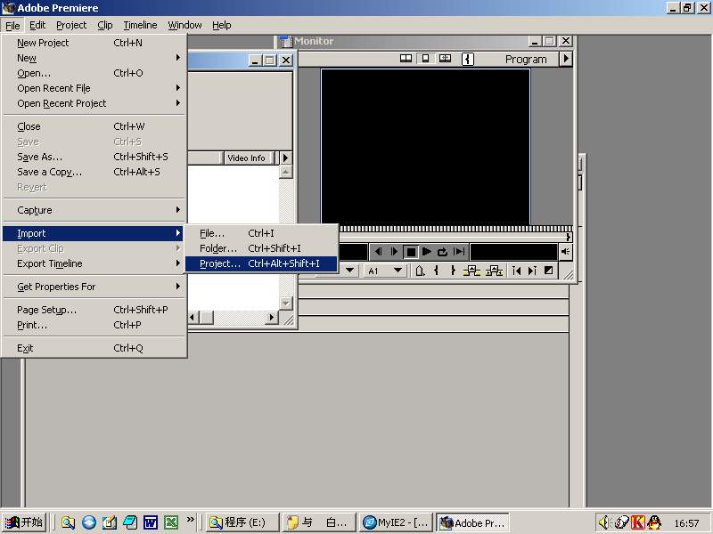Open the Project menu
This screenshot has width=713, height=534.
pyautogui.click(x=71, y=26)
